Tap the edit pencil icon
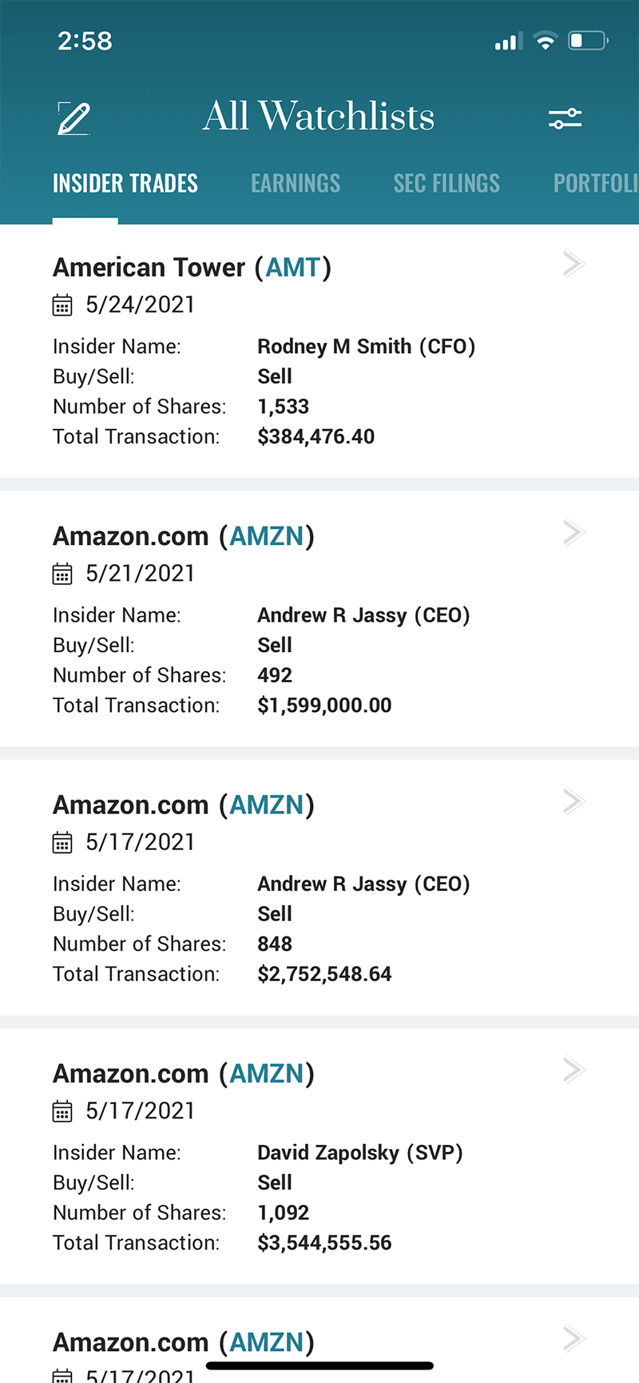The width and height of the screenshot is (639, 1383). coord(73,118)
